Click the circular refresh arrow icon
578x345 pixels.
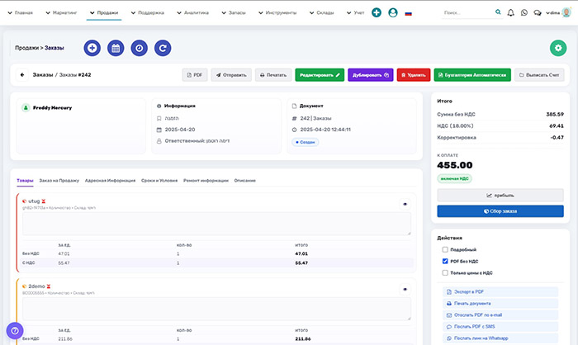(163, 49)
